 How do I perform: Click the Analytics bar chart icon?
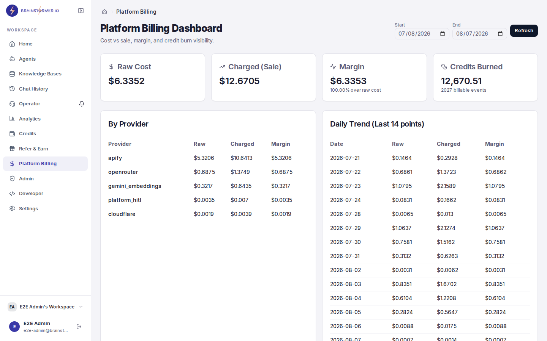(12, 119)
